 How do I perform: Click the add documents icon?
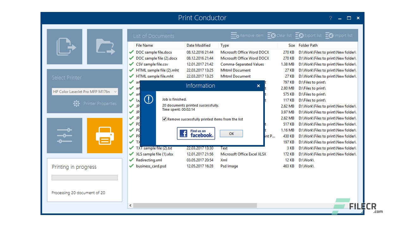[x=65, y=46]
